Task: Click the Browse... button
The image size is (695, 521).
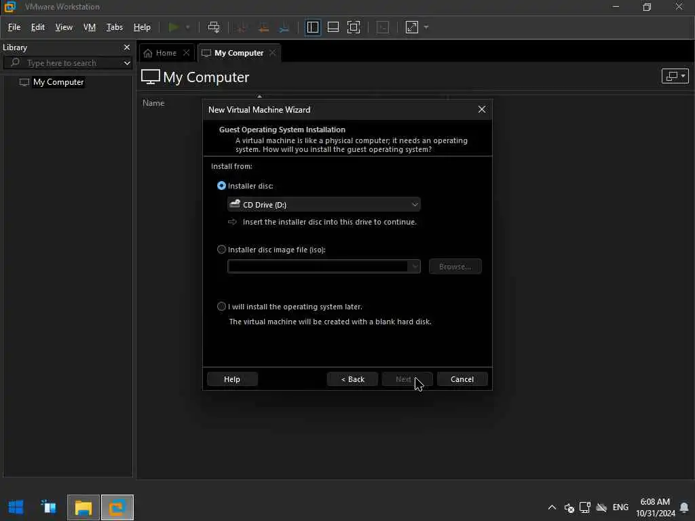Action: point(455,266)
